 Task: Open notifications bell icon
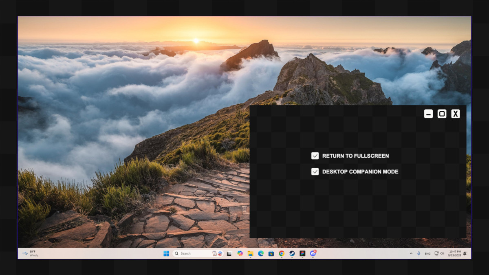coord(465,253)
